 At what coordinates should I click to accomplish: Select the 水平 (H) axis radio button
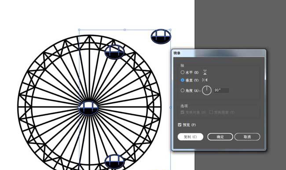[x=183, y=72]
